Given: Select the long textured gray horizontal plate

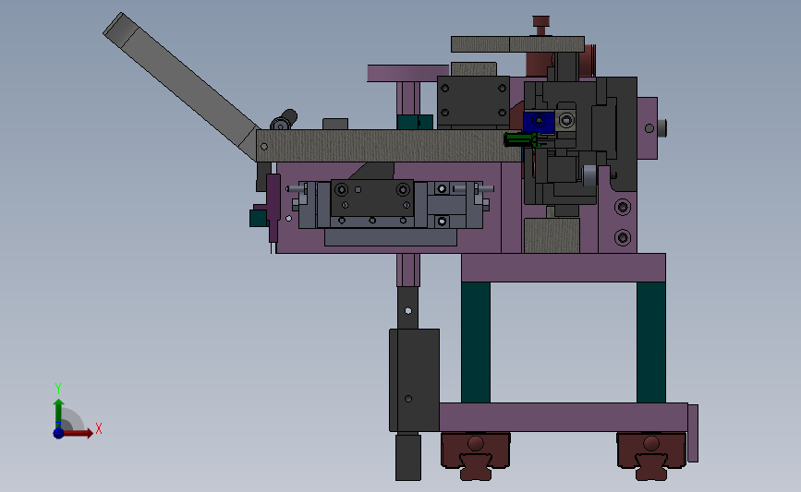Looking at the screenshot, I should [389, 146].
